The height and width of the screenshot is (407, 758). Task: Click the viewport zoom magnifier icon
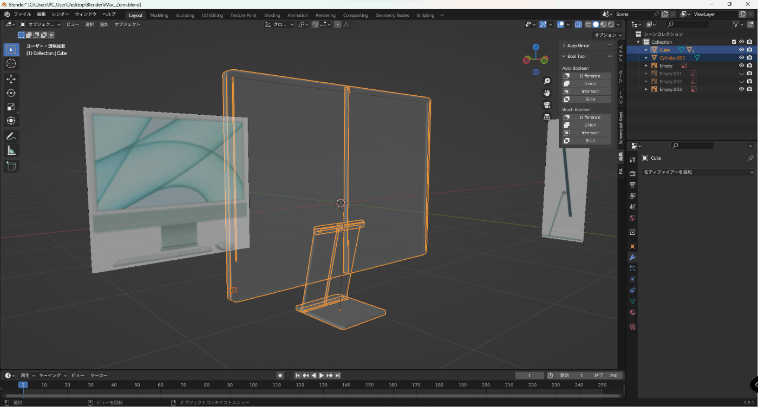[x=547, y=81]
